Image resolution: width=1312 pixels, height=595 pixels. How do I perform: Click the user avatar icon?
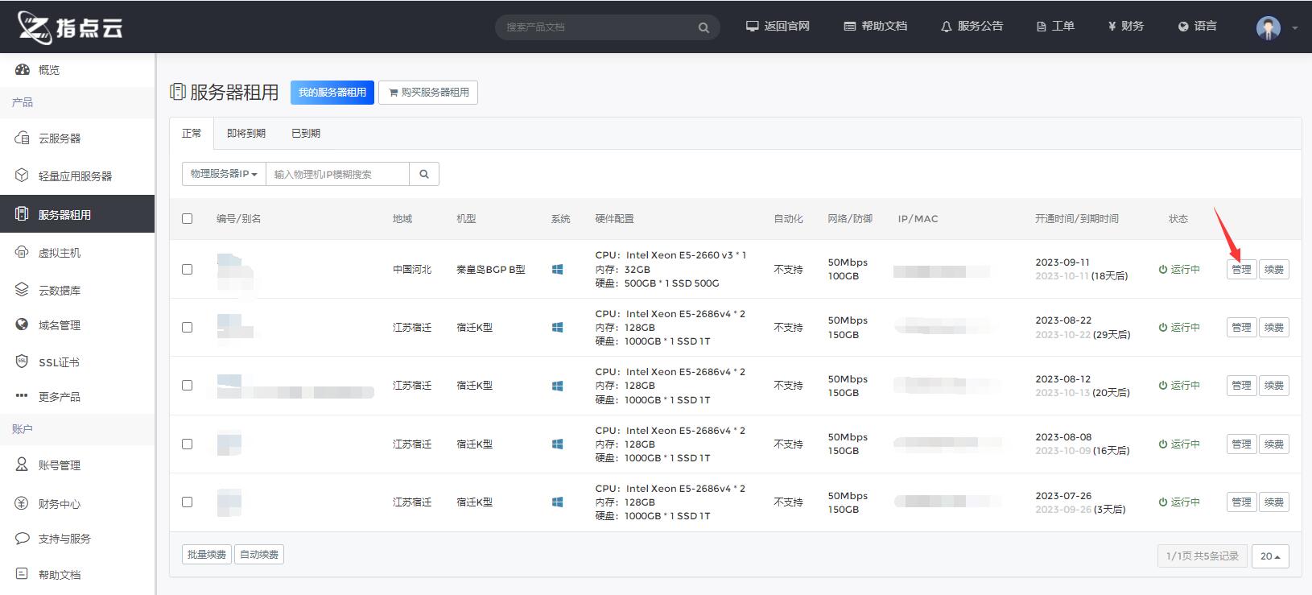1269,27
